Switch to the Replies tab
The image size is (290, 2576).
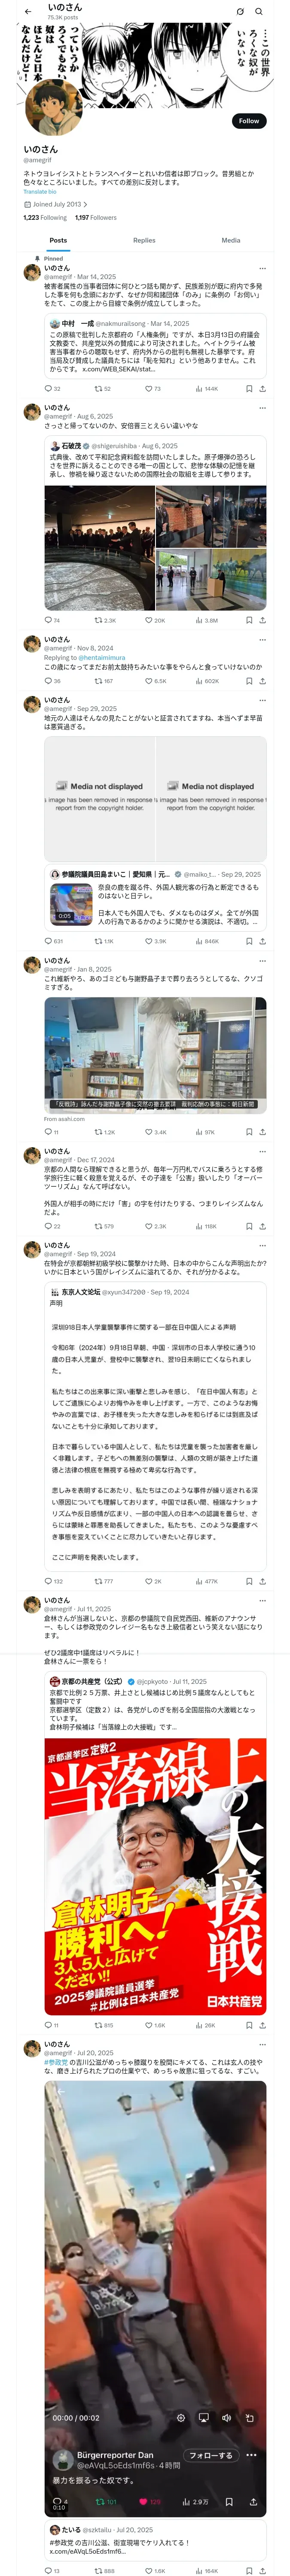[144, 240]
